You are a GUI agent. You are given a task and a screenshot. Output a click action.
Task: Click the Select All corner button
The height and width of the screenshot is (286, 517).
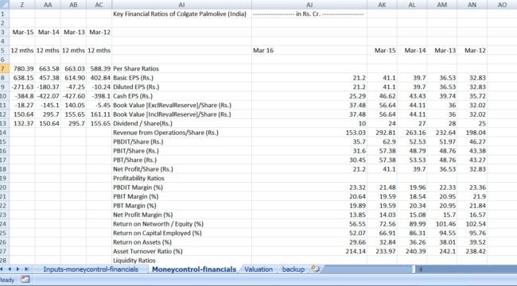coord(4,5)
